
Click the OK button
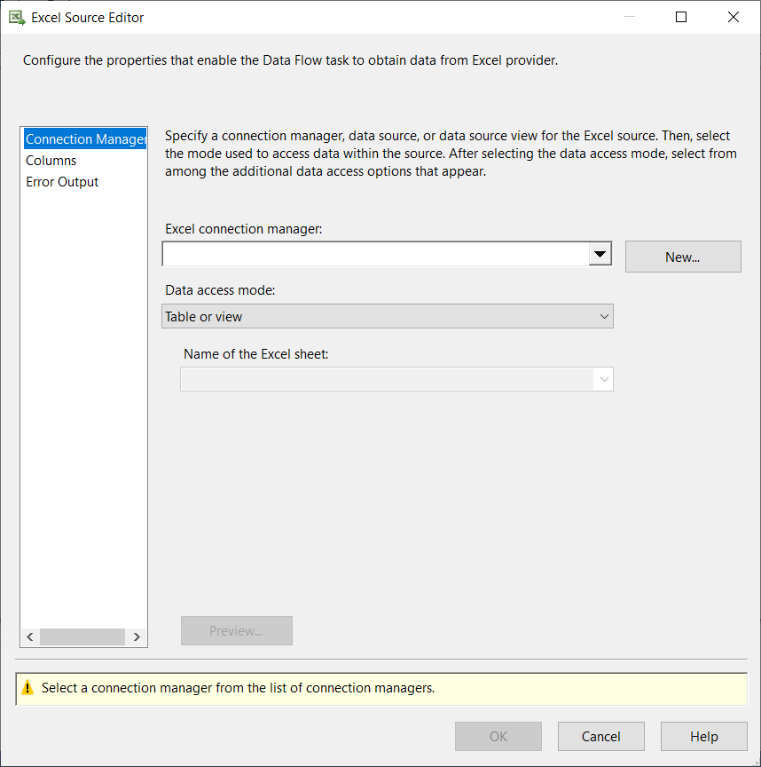click(498, 736)
